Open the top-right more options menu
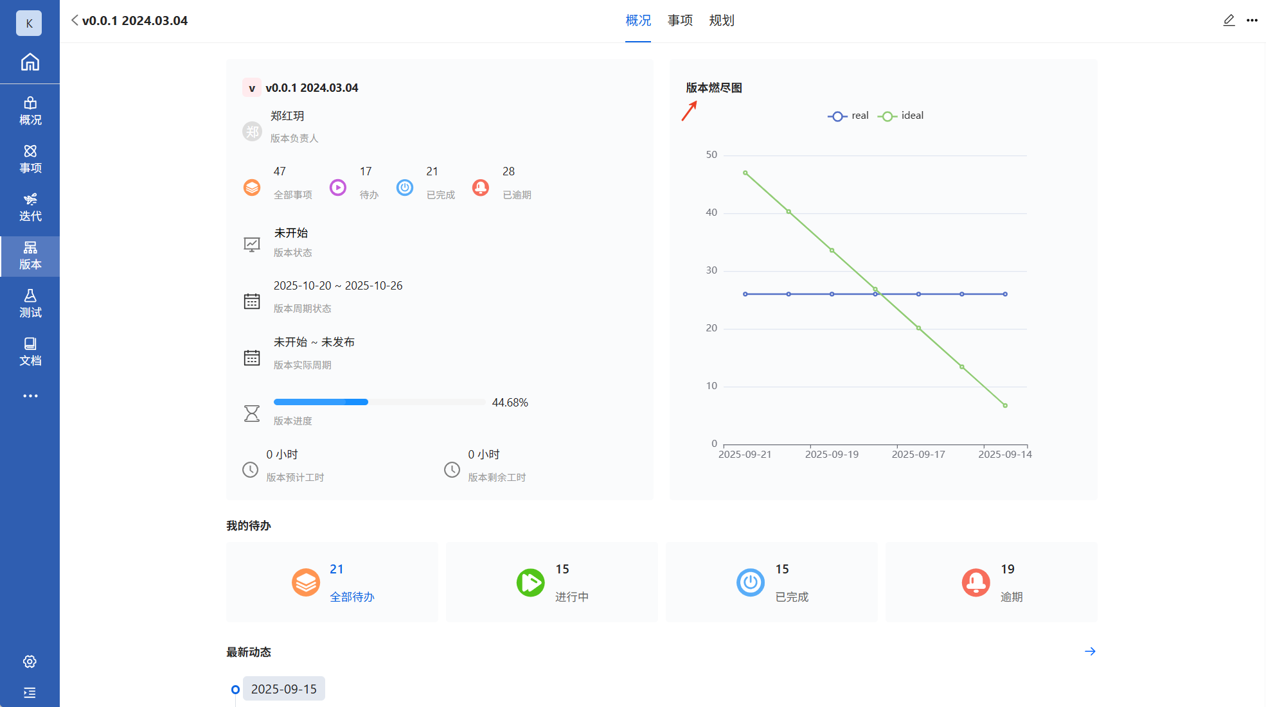Image resolution: width=1266 pixels, height=707 pixels. 1252,21
